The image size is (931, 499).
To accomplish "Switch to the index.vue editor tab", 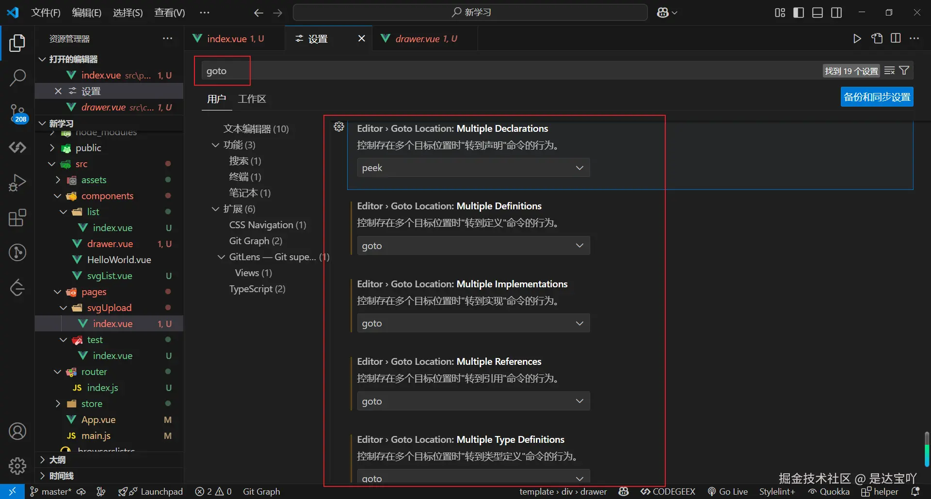I will [235, 39].
